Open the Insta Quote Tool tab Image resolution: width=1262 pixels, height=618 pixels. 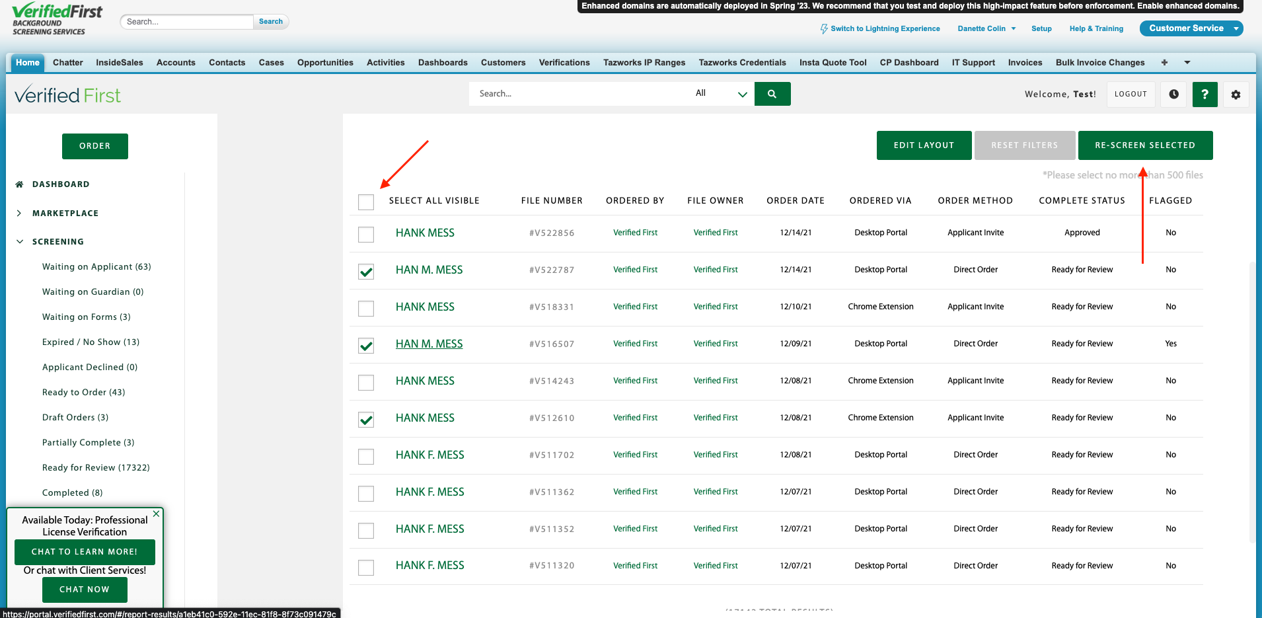tap(833, 62)
